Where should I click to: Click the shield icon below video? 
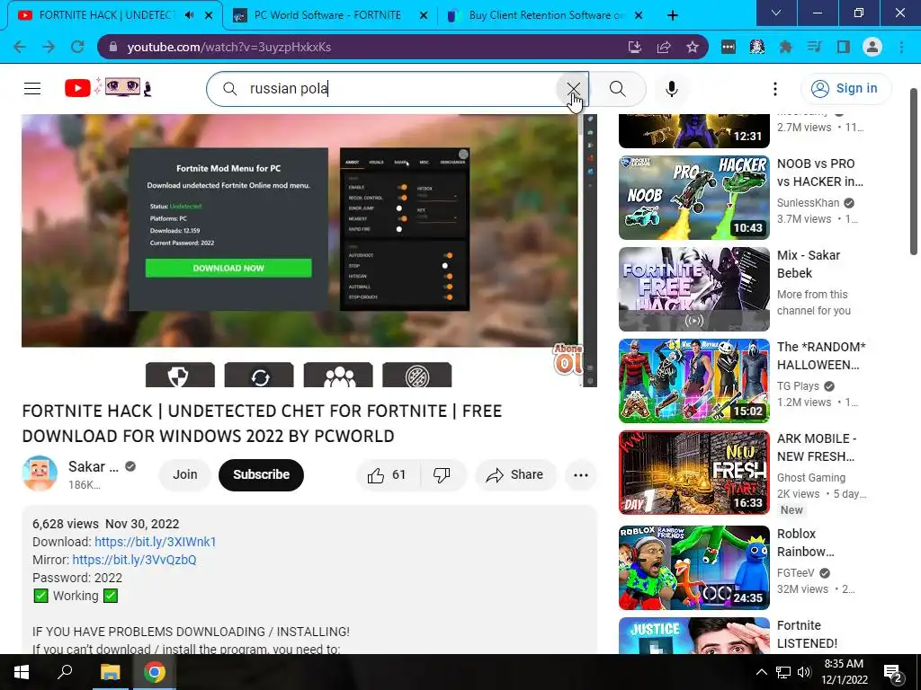[180, 375]
